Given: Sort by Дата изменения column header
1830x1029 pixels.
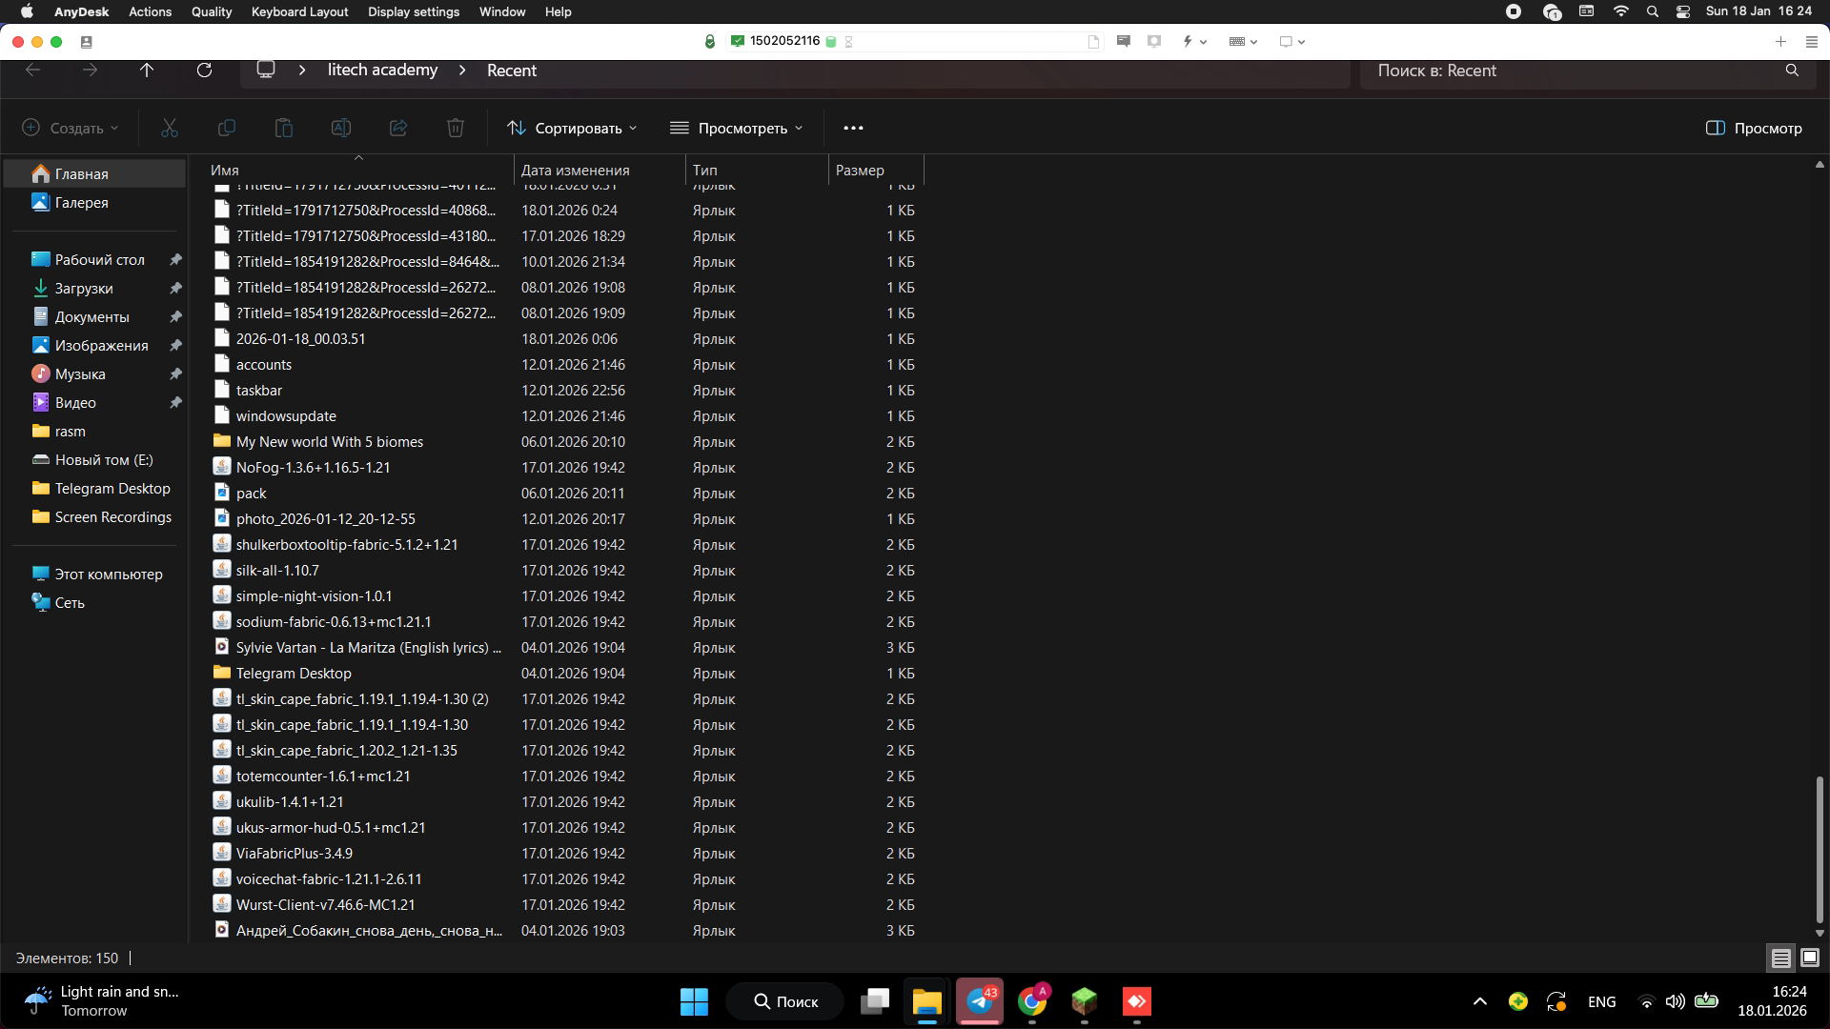Looking at the screenshot, I should pyautogui.click(x=575, y=171).
